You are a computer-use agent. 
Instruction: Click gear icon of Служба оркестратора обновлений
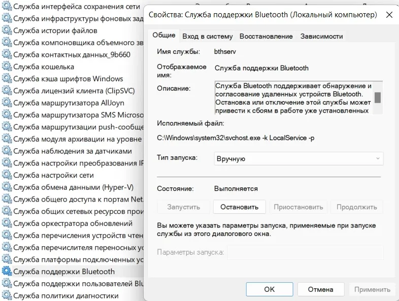pyautogui.click(x=7, y=223)
